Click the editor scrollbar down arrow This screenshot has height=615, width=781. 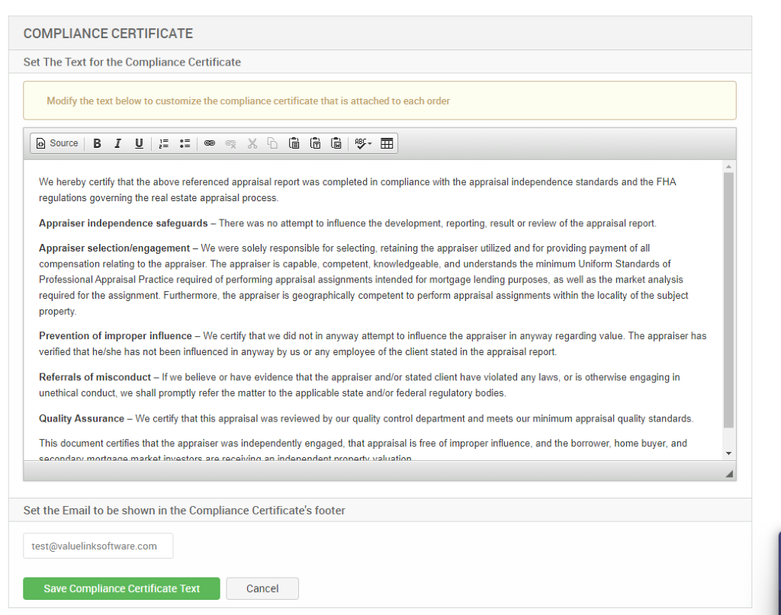point(728,453)
